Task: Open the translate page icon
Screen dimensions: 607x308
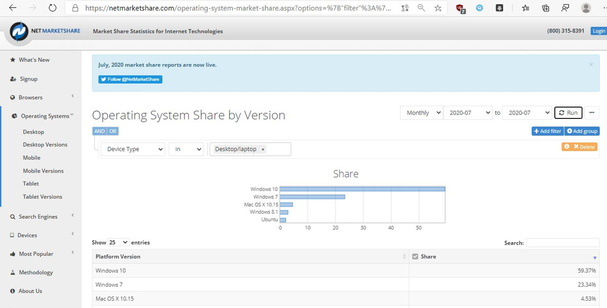Action: click(405, 8)
